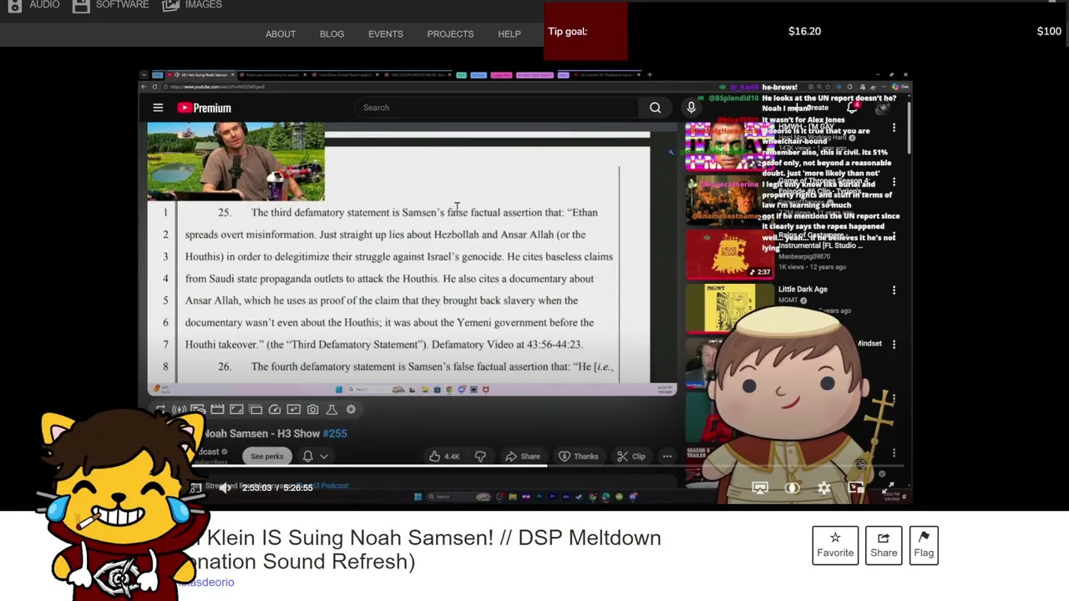Click the 'Little Dark Age' video title
Screen dimensions: 1069x601
[x=803, y=290]
